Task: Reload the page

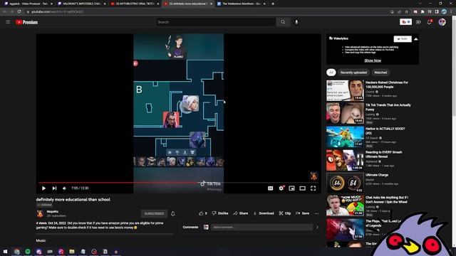Action: click(x=19, y=11)
